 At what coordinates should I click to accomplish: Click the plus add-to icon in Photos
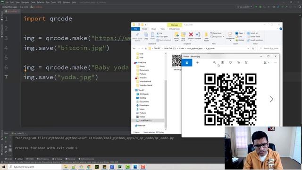coord(197,63)
